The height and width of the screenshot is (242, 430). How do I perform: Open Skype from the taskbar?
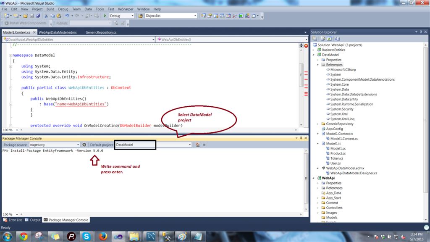click(87, 237)
